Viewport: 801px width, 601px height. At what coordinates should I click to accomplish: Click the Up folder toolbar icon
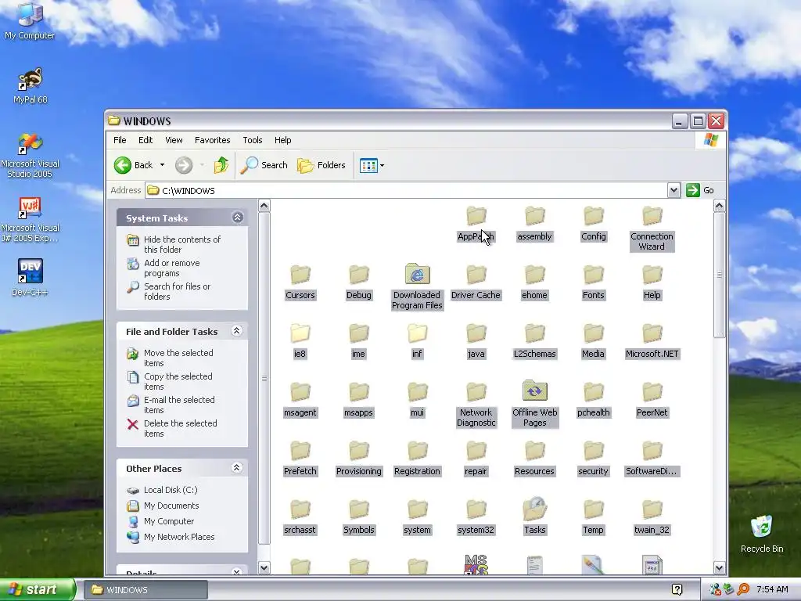coord(221,165)
